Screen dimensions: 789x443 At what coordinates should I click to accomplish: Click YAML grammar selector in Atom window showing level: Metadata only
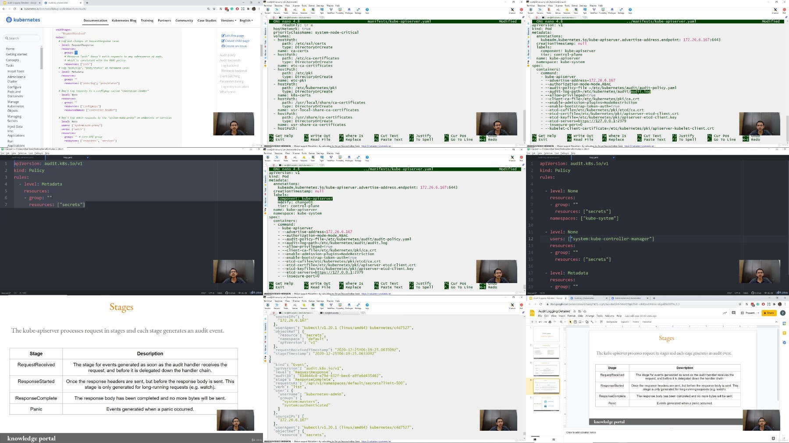(220, 293)
